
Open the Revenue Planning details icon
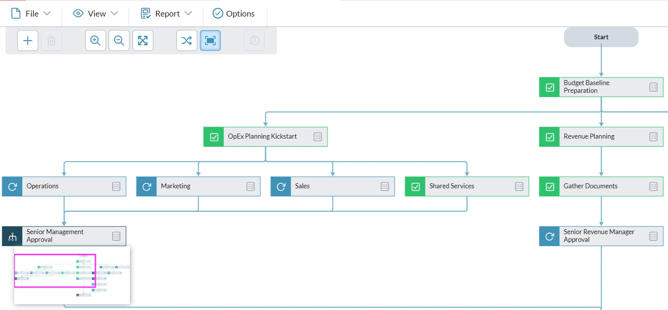click(x=653, y=137)
